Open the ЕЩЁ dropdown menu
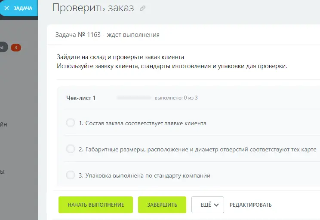The width and height of the screenshot is (320, 220). point(208,205)
